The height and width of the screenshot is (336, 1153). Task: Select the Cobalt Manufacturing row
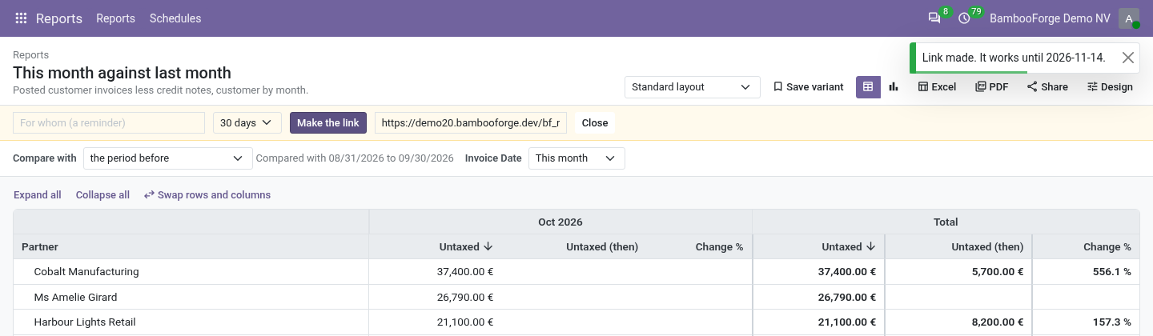coord(576,272)
